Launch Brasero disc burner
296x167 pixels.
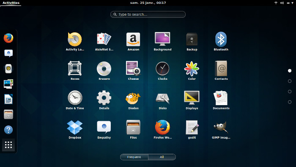[104, 70]
